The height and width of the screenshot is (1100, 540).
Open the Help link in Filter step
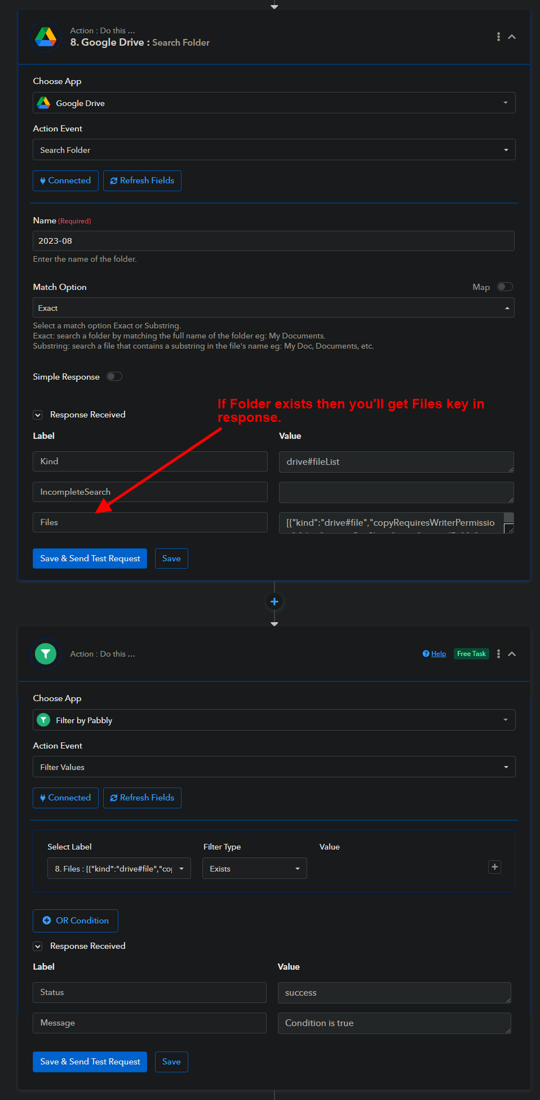coord(434,654)
